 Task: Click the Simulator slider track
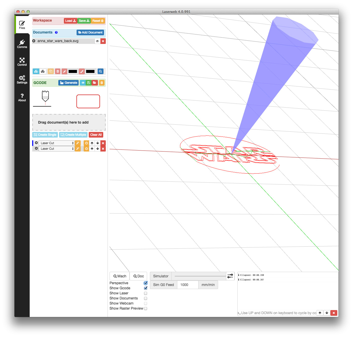pos(200,276)
